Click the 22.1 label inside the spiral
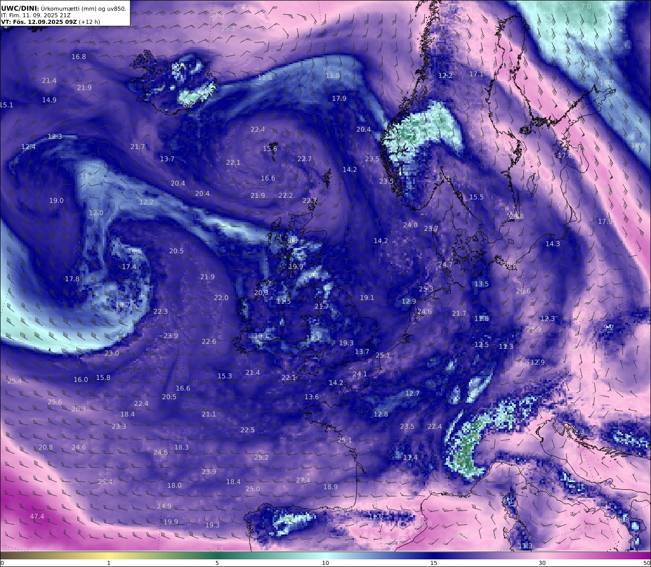The image size is (651, 567). 233,163
